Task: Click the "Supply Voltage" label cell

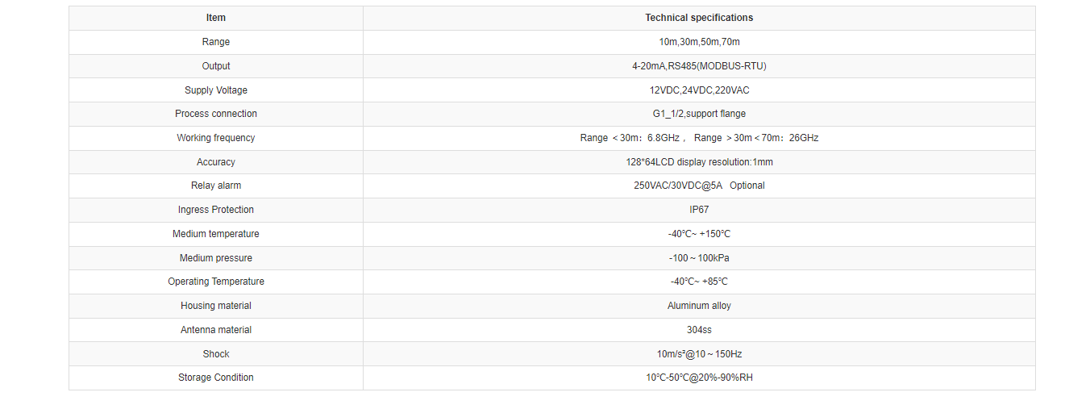Action: point(216,90)
